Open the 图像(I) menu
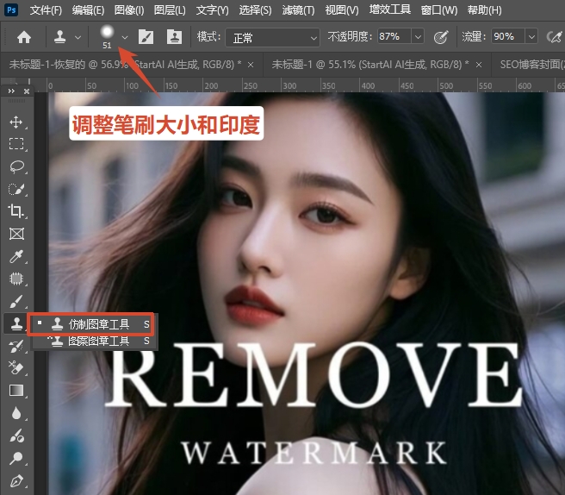Viewport: 565px width, 495px height. [x=129, y=9]
